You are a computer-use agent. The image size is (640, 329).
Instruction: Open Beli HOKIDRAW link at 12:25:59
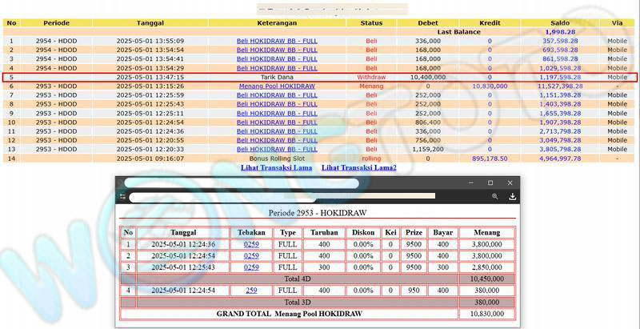(277, 95)
